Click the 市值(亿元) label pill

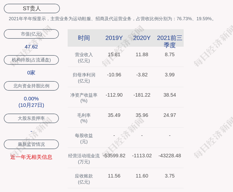pos(31,34)
